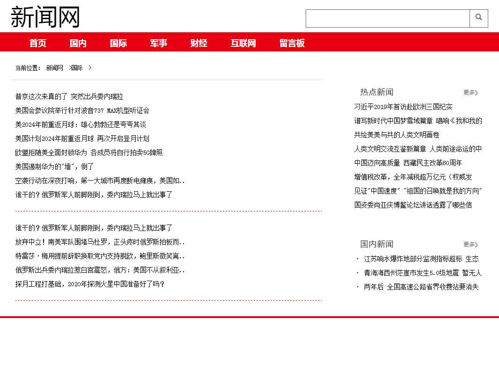The image size is (499, 377).
Task: Read the 波音737 MAX机型听证会 article
Action: (x=82, y=111)
